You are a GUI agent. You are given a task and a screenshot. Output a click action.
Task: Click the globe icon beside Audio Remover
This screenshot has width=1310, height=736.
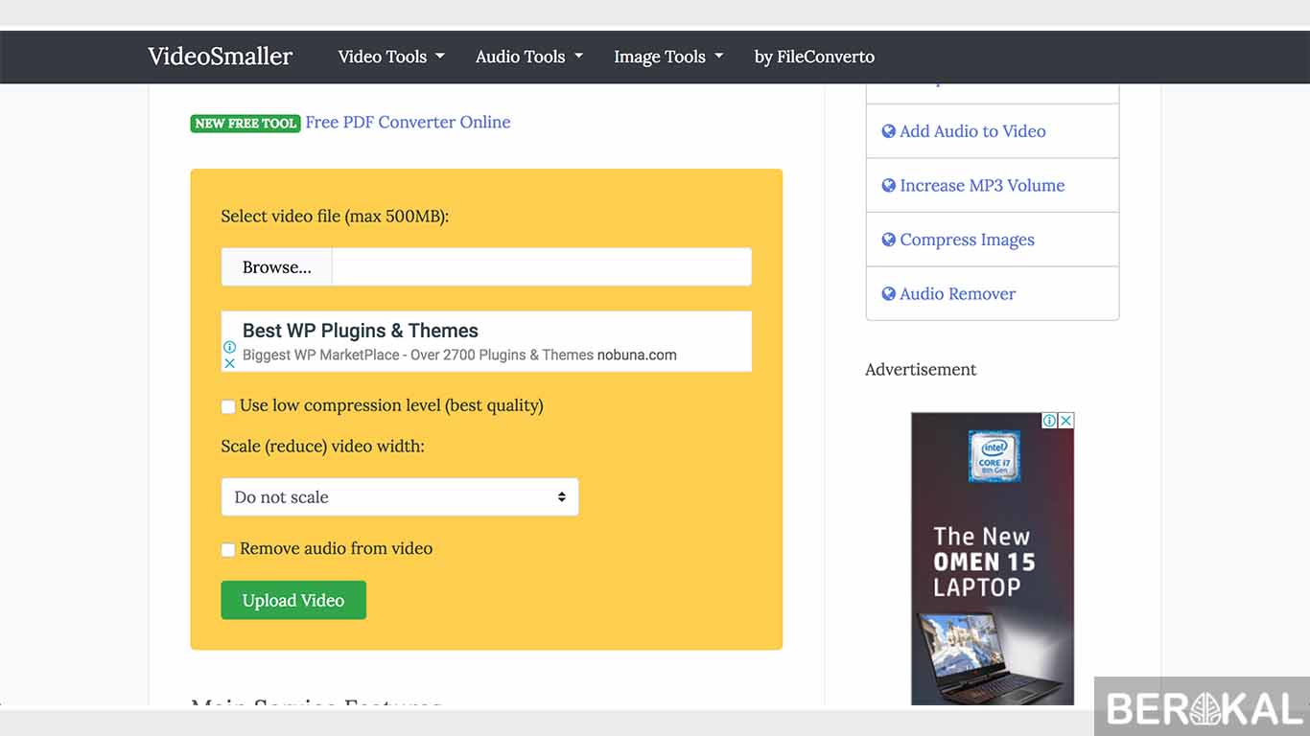pos(888,293)
